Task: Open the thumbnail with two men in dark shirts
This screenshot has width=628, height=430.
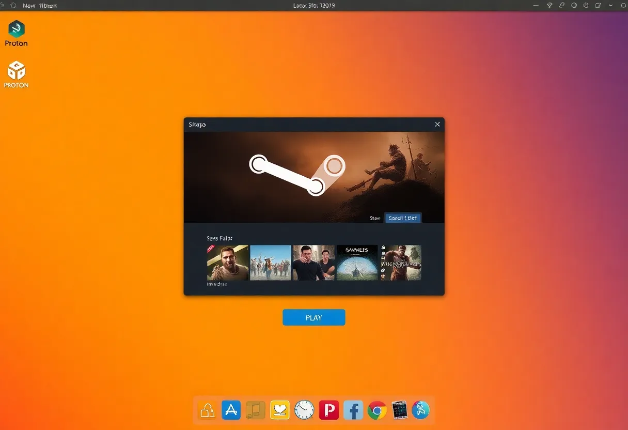Action: 314,263
